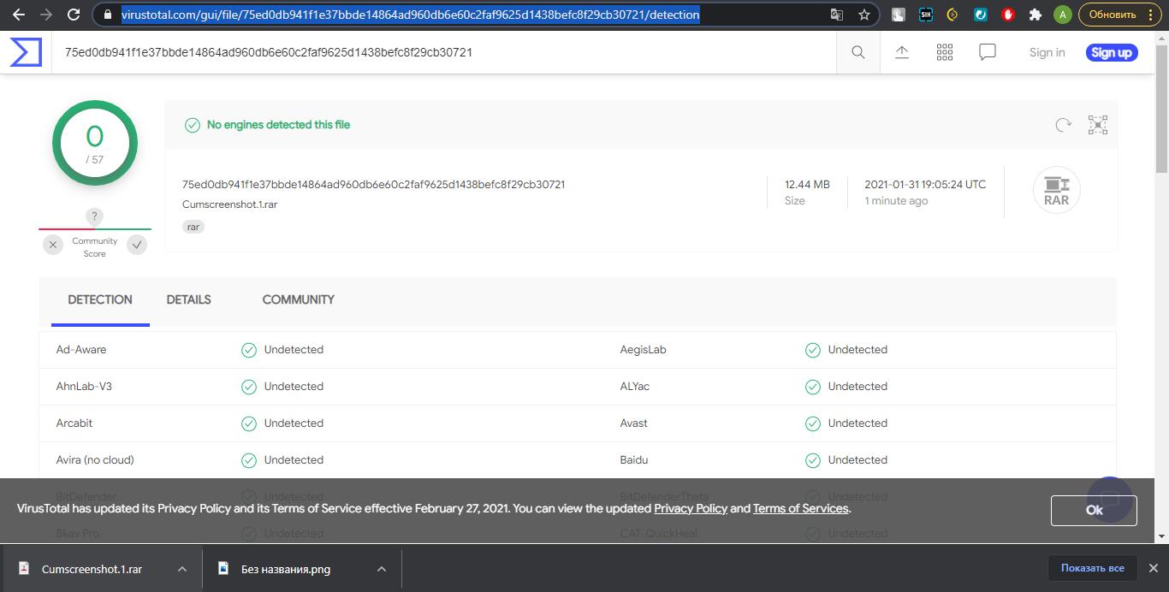This screenshot has height=592, width=1169.
Task: Open downloaded Cumscreenshot.1.rar file
Action: click(92, 569)
